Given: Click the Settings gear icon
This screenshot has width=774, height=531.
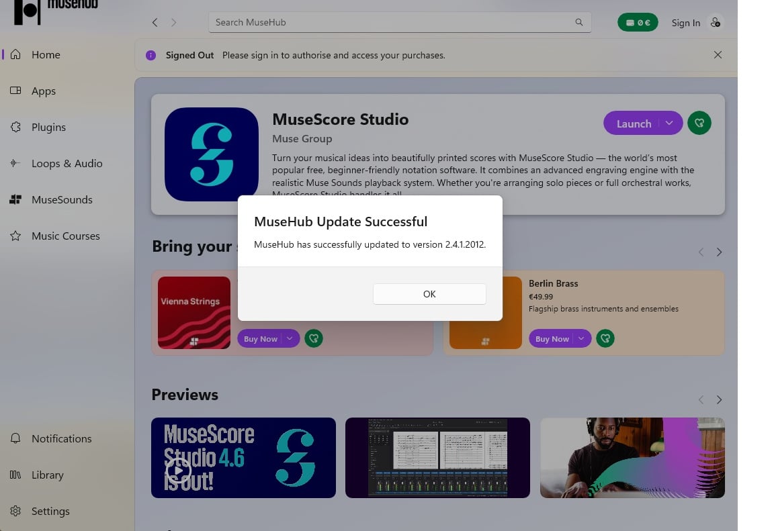Looking at the screenshot, I should [15, 511].
